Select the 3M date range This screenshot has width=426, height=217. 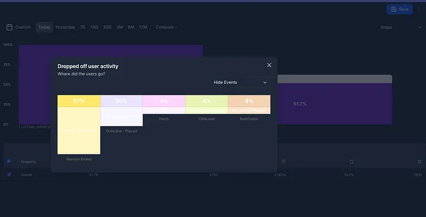coord(120,27)
